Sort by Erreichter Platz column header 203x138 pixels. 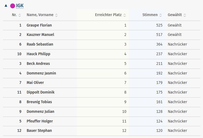point(108,15)
